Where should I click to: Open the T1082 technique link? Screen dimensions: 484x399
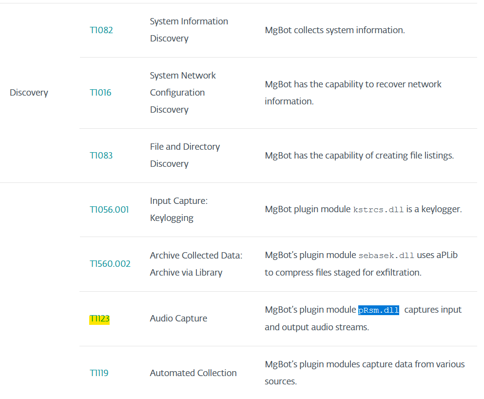click(x=101, y=30)
